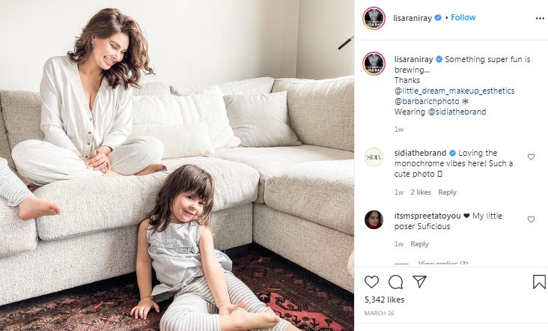Reply to sidiathebrand's comment
The width and height of the screenshot is (548, 331).
(x=448, y=192)
